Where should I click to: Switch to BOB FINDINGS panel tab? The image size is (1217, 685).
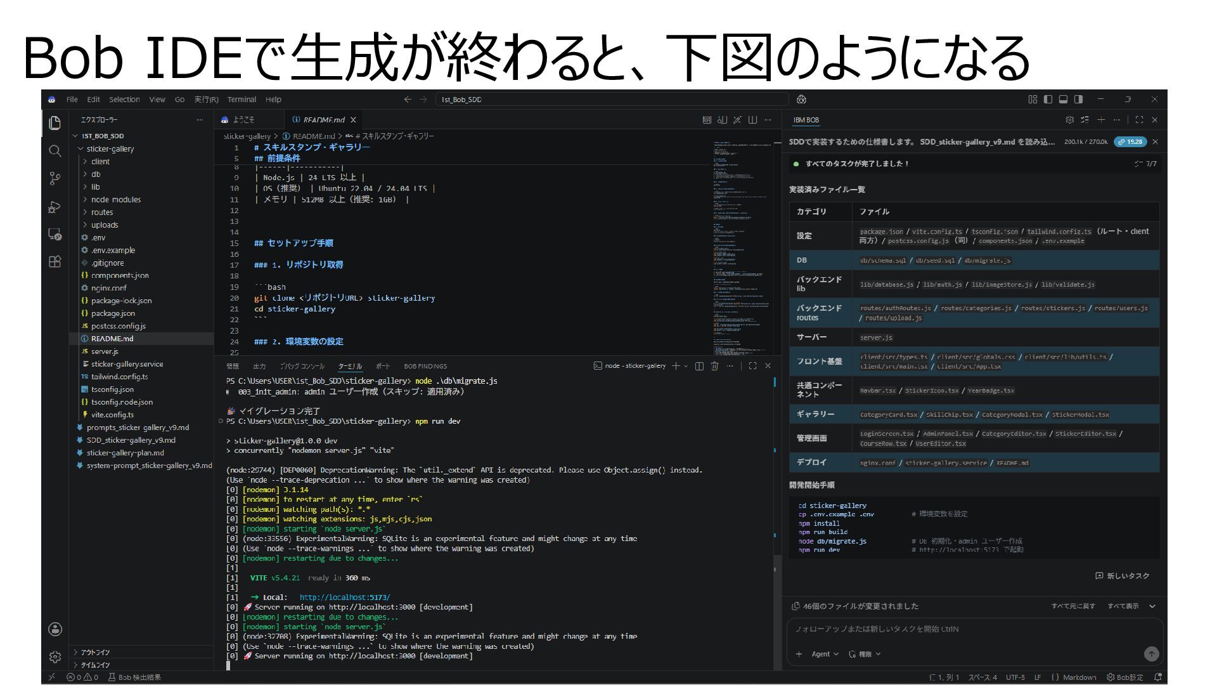pos(425,366)
